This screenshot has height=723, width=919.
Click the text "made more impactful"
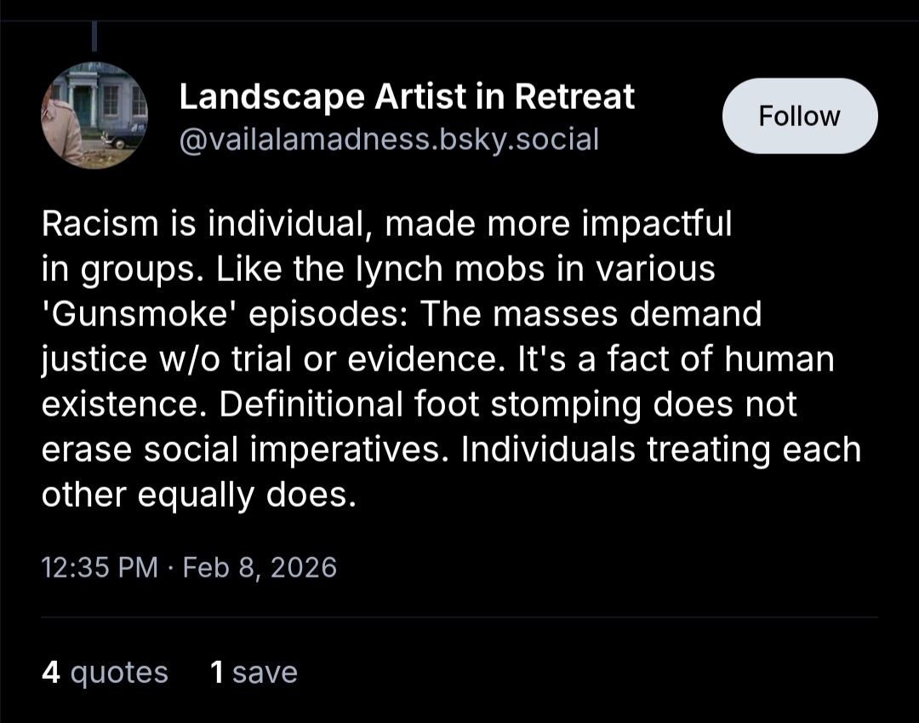click(558, 224)
